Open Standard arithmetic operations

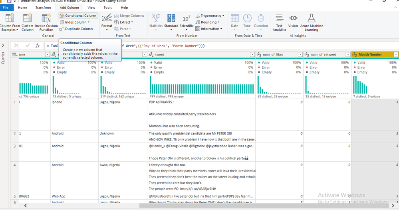click(171, 22)
